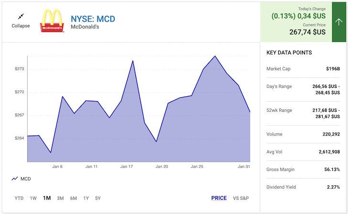The height and width of the screenshot is (214, 348).
Task: Click the $273 y-axis label
Action: coord(19,69)
